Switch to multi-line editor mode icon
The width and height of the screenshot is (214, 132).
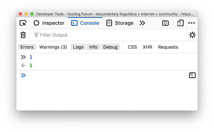point(192,75)
